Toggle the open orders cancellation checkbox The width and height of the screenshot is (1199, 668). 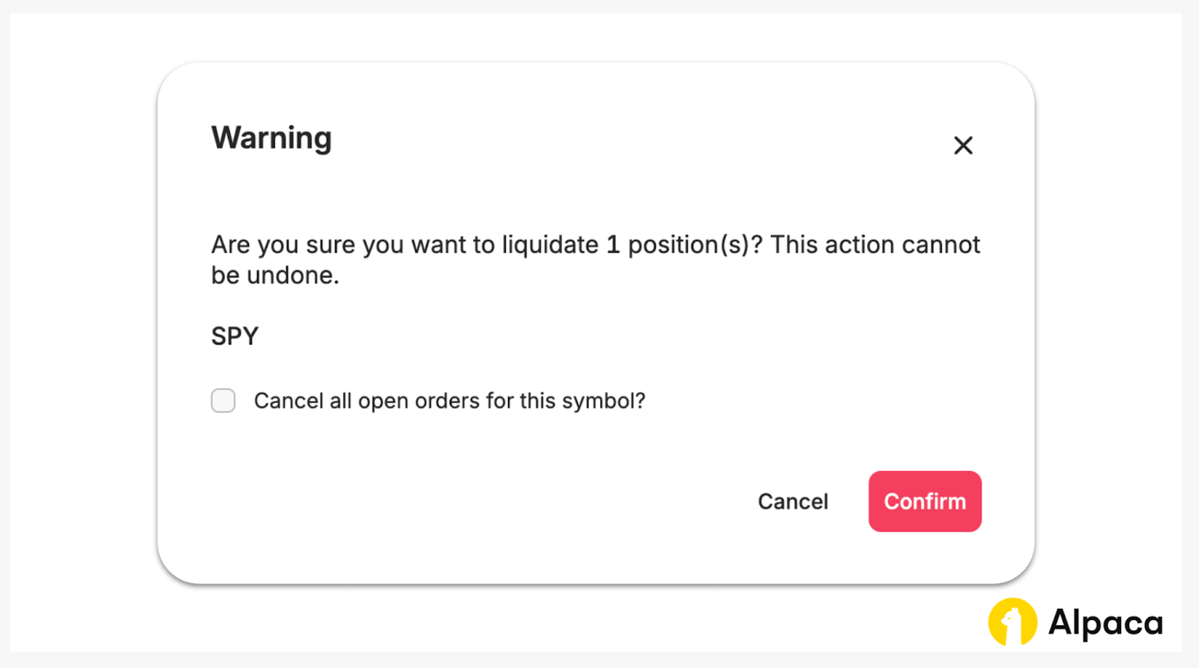click(223, 401)
